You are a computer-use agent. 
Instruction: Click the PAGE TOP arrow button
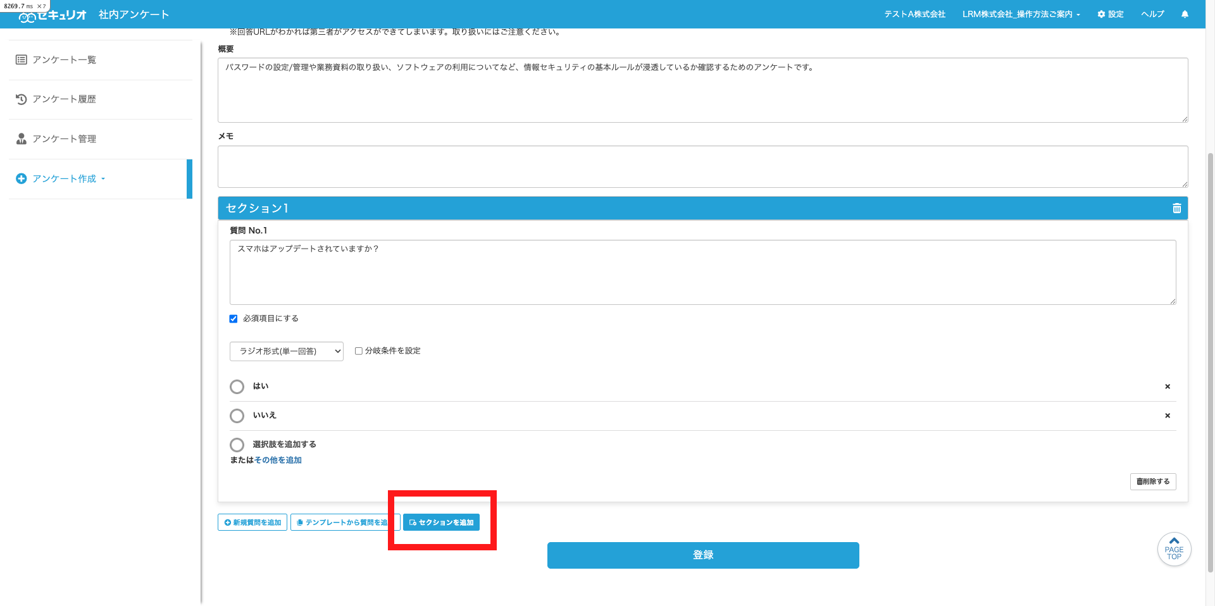tap(1174, 549)
